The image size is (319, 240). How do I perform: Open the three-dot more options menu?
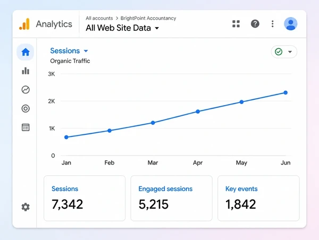pos(272,24)
